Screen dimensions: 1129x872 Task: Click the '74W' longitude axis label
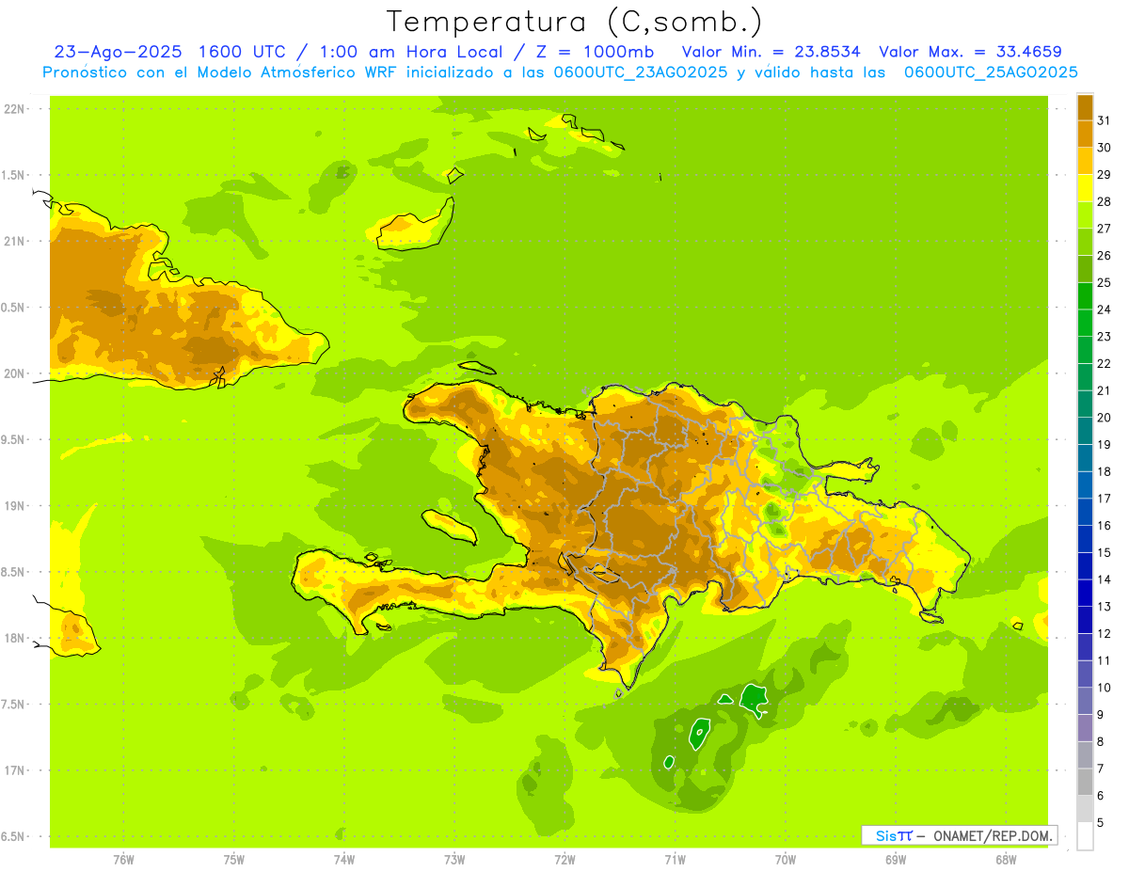343,859
